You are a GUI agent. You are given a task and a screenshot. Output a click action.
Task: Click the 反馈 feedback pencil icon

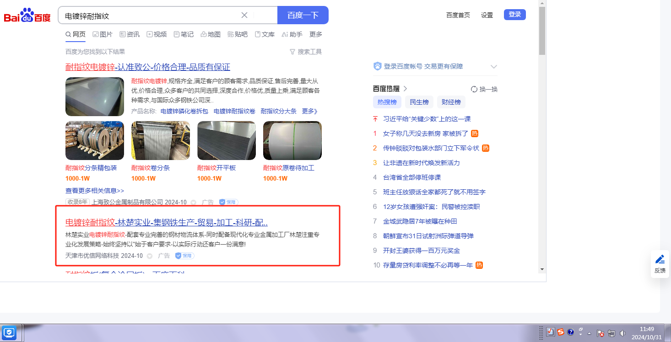pyautogui.click(x=660, y=259)
